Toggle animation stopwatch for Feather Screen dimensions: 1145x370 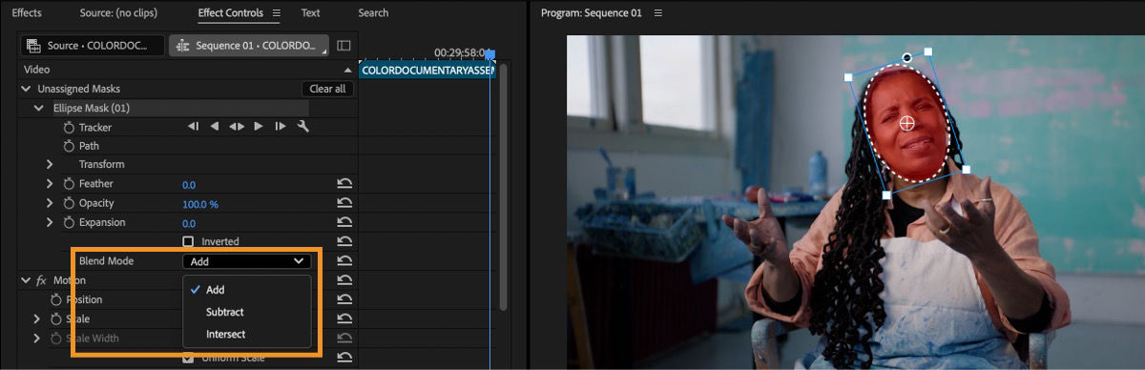tap(69, 184)
